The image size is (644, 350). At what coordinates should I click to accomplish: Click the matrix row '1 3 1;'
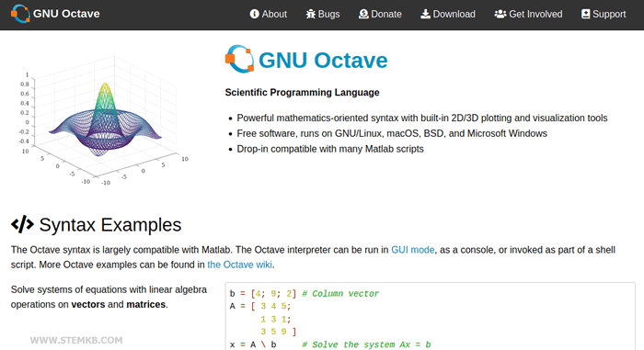[276, 320]
